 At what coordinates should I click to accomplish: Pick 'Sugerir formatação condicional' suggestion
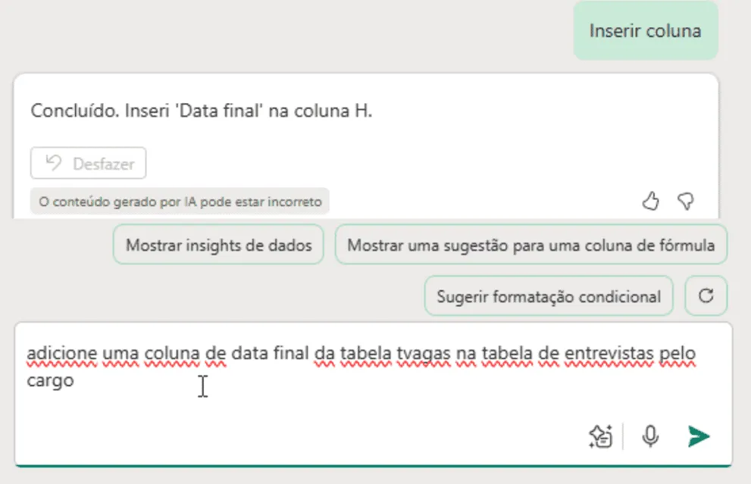[x=549, y=296]
